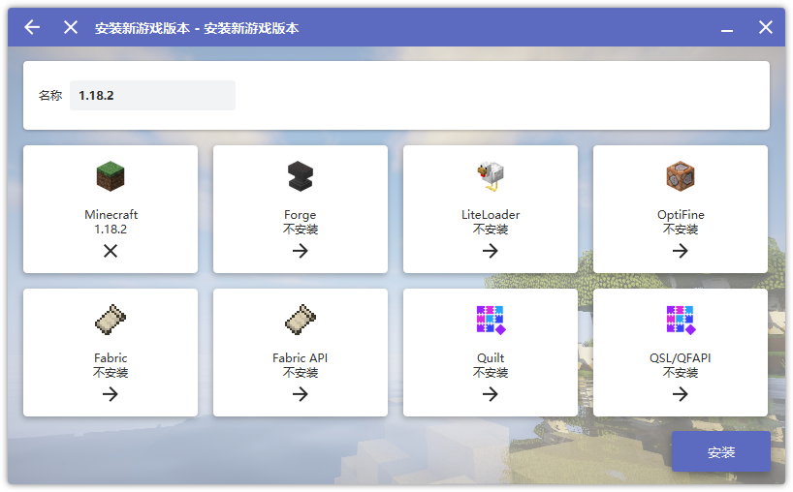Edit the 名称 name field with 1.18.2
The image size is (793, 492).
pyautogui.click(x=152, y=96)
